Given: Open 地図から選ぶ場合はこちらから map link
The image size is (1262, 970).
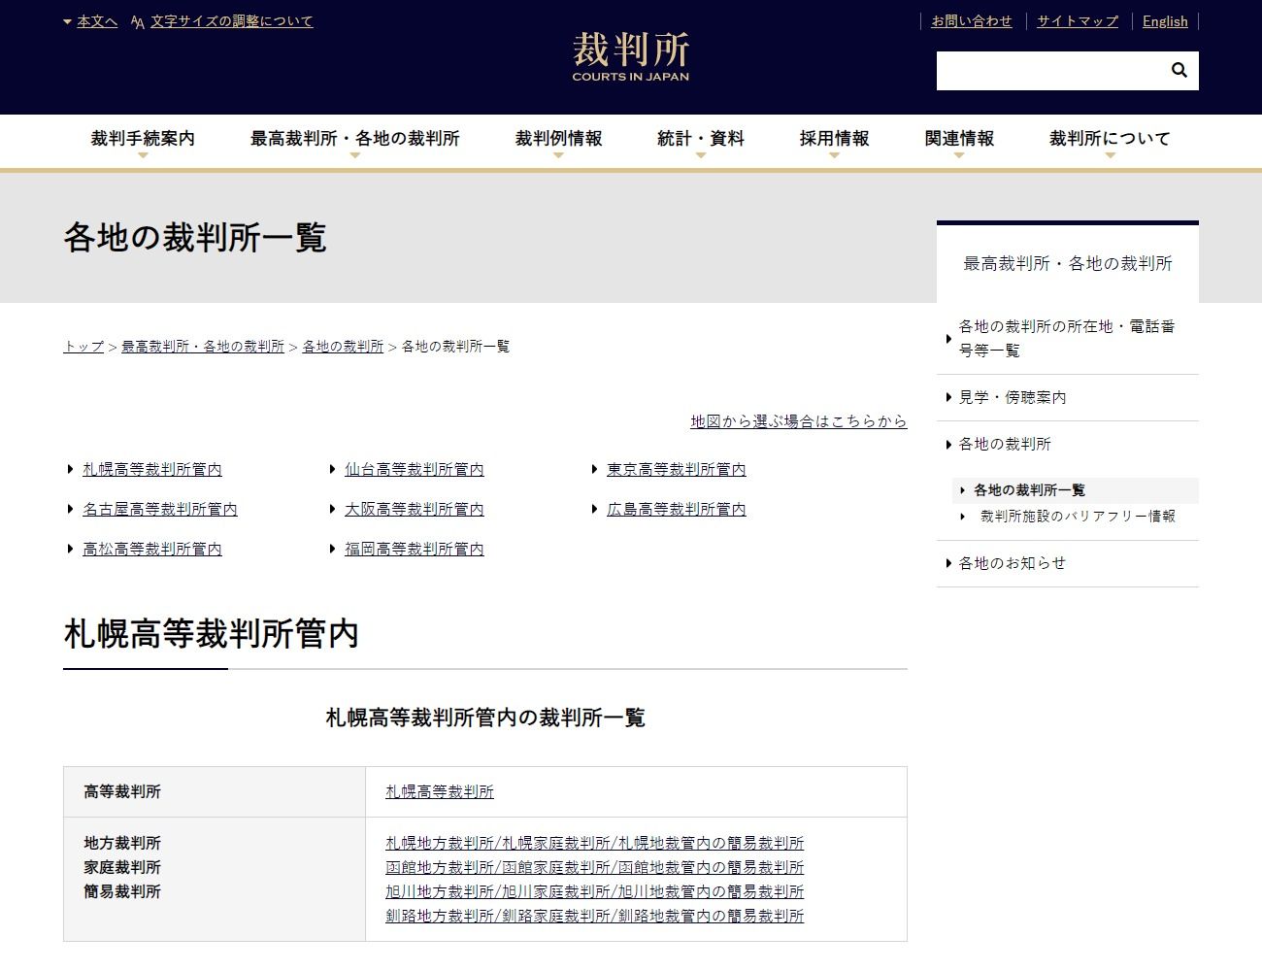Looking at the screenshot, I should [798, 420].
